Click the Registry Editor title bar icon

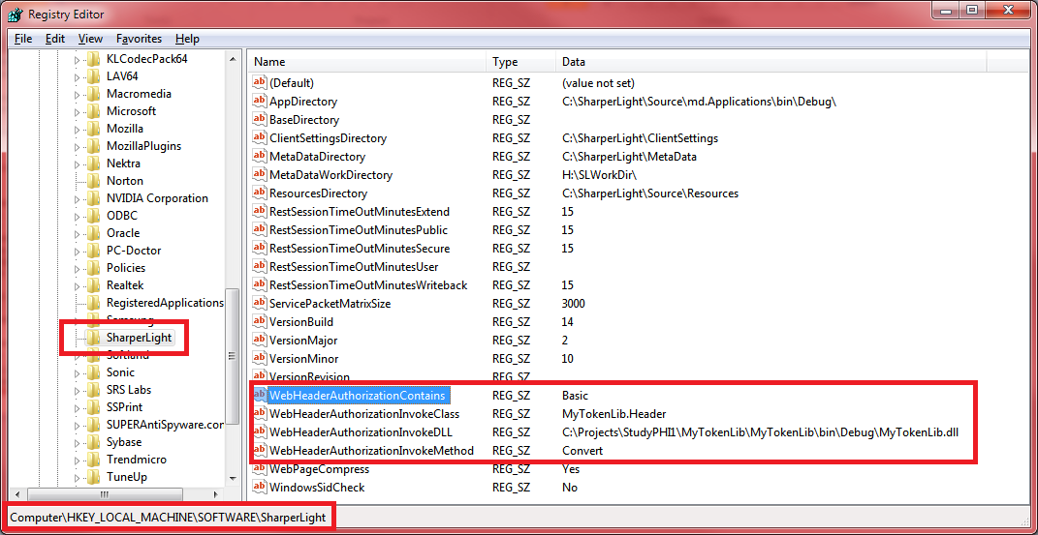click(x=16, y=14)
